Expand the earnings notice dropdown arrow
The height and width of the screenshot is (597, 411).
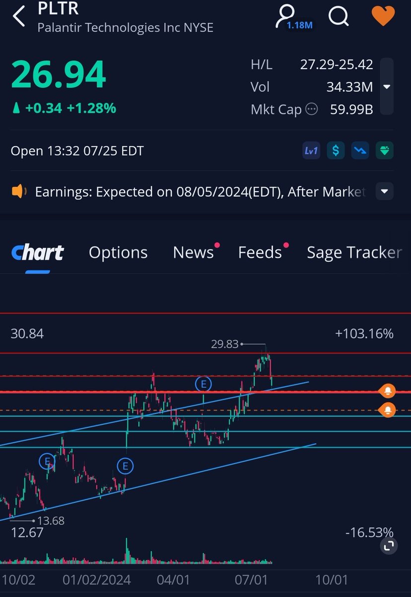pyautogui.click(x=385, y=192)
